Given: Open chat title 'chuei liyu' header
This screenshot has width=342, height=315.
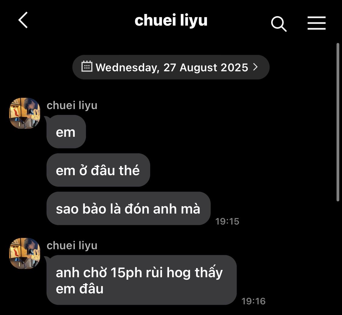Looking at the screenshot, I should click(x=171, y=20).
